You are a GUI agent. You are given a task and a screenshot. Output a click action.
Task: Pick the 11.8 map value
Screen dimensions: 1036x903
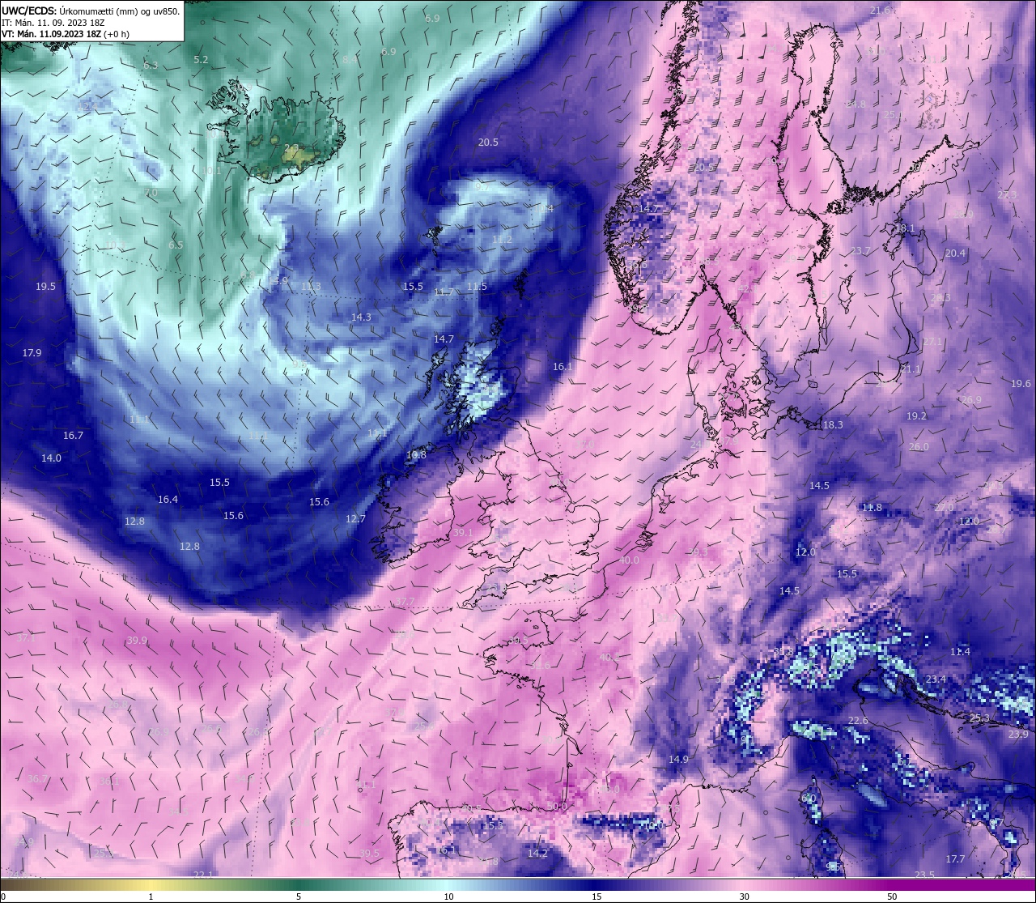click(x=872, y=508)
